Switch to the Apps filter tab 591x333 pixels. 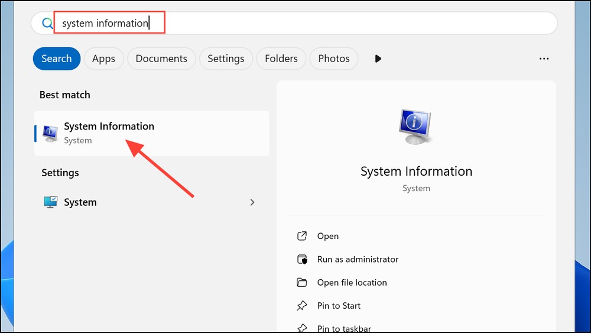[x=103, y=59]
